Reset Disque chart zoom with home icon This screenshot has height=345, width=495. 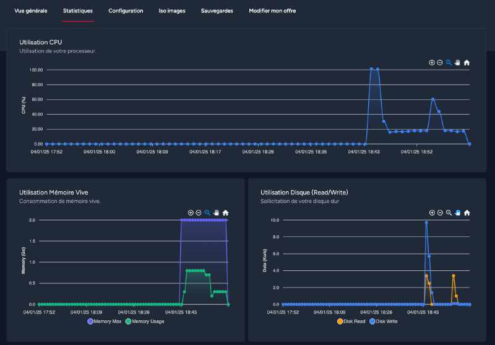(x=467, y=212)
